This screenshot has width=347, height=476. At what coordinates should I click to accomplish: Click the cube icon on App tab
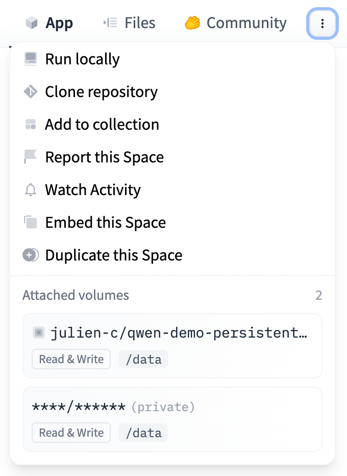click(x=32, y=23)
